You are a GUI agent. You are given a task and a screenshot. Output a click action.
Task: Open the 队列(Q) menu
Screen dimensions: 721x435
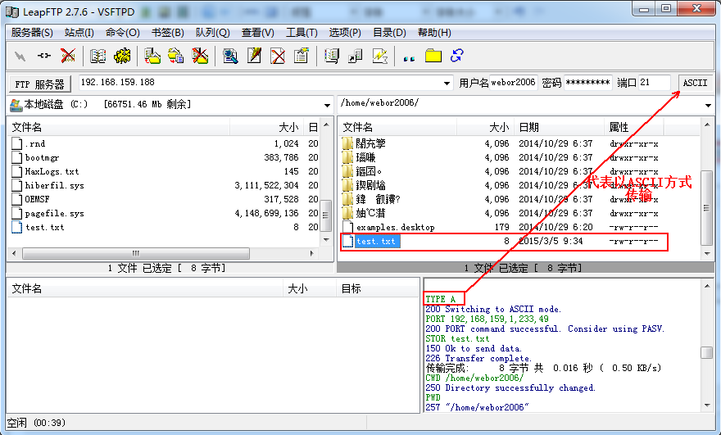tap(212, 33)
